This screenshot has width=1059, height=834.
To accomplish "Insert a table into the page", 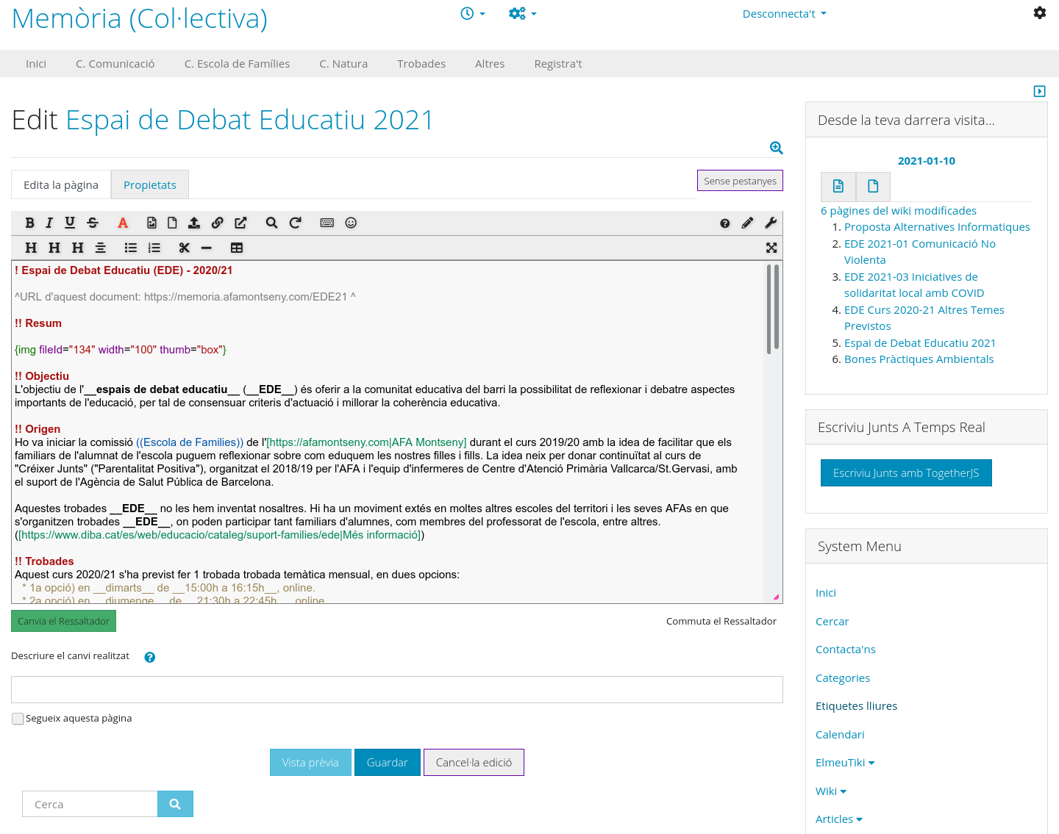I will 237,248.
